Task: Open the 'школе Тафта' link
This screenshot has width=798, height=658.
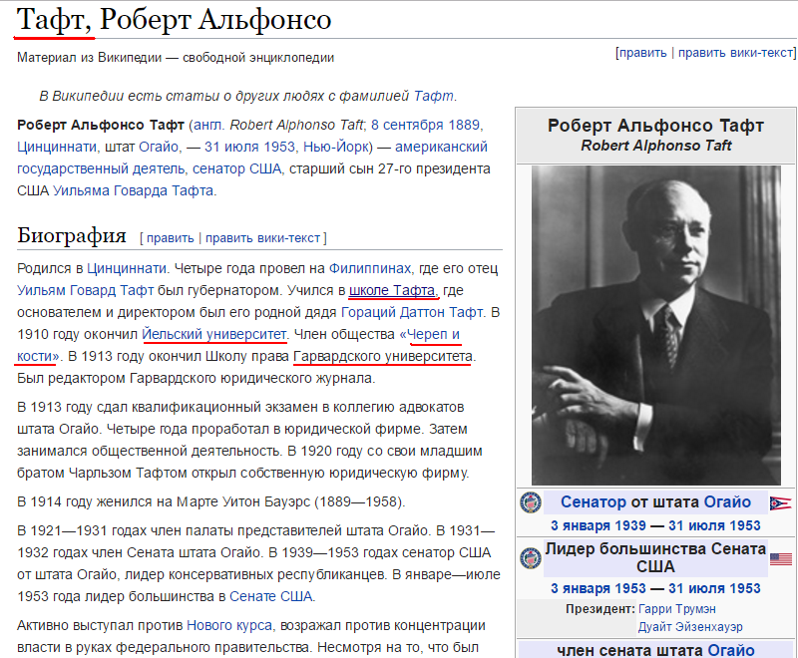Action: pyautogui.click(x=392, y=290)
